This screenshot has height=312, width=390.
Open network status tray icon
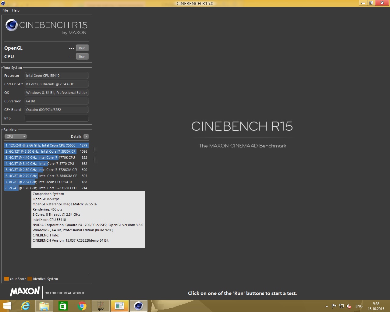[342, 306]
